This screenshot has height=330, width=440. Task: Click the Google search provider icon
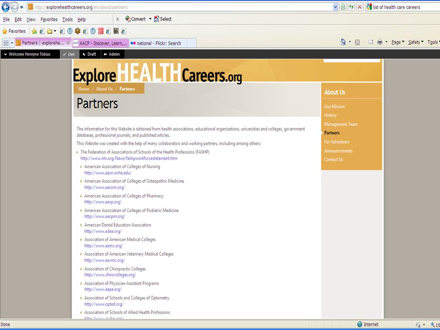pos(369,7)
